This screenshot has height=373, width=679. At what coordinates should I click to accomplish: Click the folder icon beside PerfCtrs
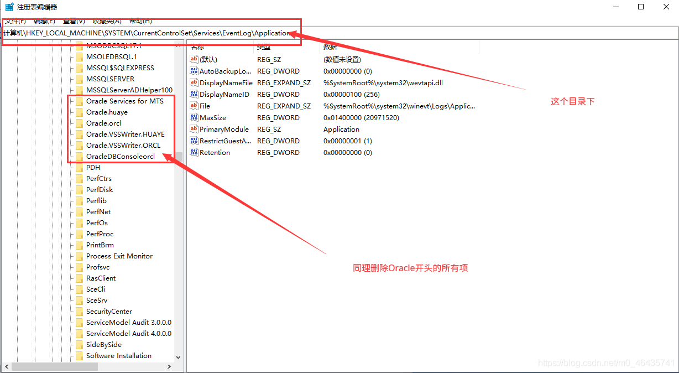(x=79, y=178)
